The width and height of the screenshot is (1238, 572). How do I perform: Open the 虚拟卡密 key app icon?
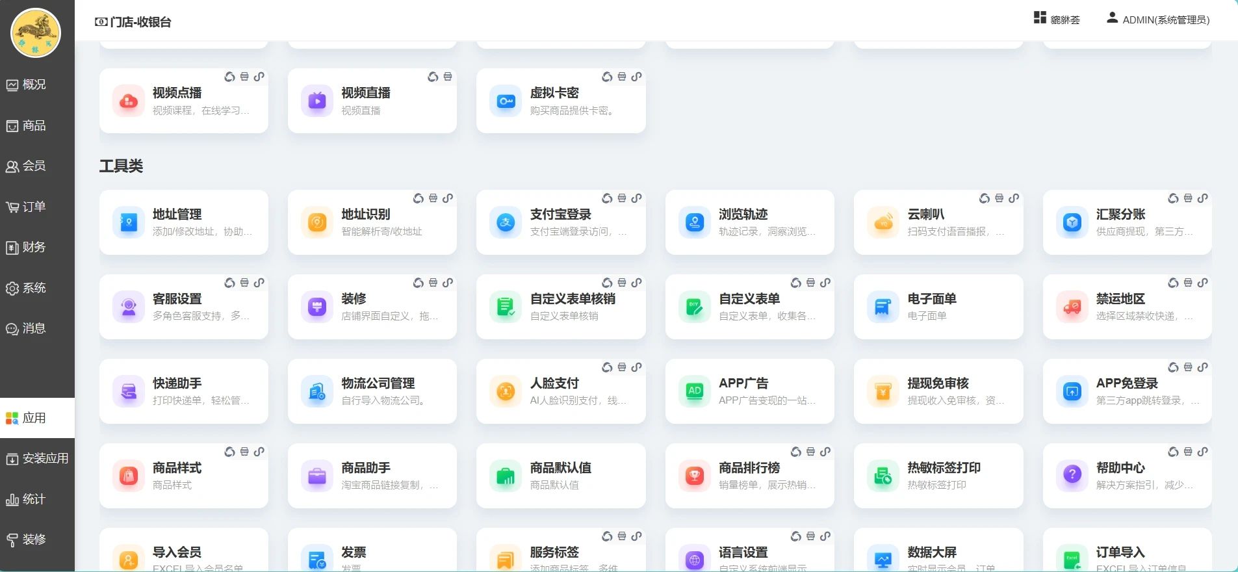(506, 101)
